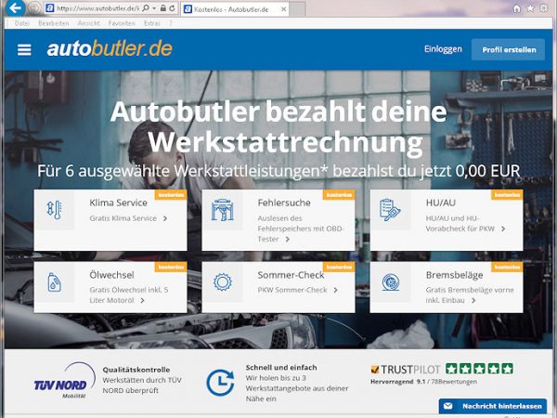Click the arrow after Liter Motoröl
The width and height of the screenshot is (557, 418).
(142, 300)
